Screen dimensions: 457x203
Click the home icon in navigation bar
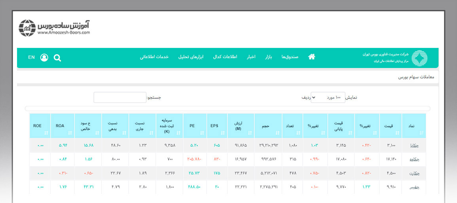pos(311,57)
